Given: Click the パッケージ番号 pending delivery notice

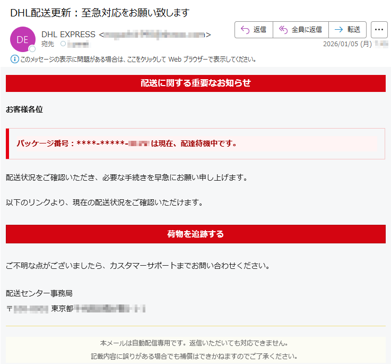Looking at the screenshot, I should click(126, 143).
